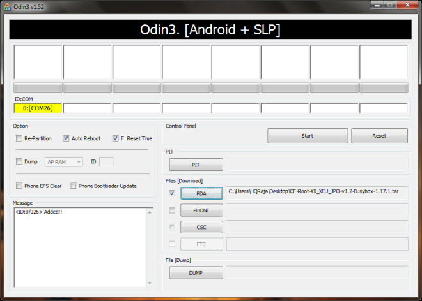422x301 pixels.
Task: Click the PIT file path field
Action: click(317, 165)
